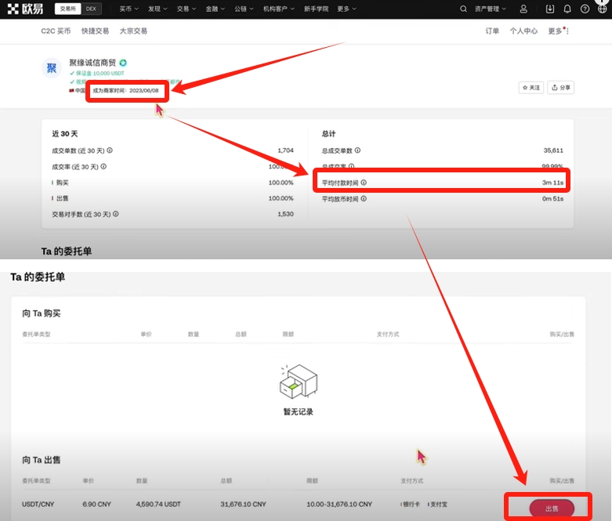
Task: Click the 1,530 counterparties value
Action: (x=285, y=214)
